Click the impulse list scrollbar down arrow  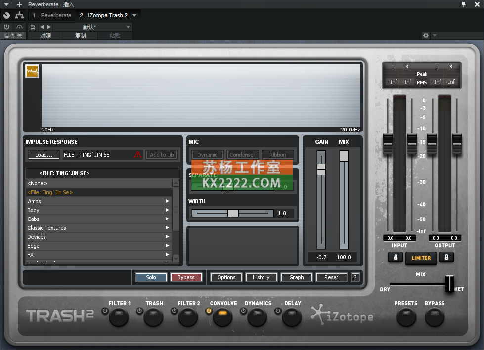(x=176, y=258)
